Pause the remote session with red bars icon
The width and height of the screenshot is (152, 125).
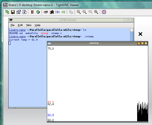[x=32, y=12]
